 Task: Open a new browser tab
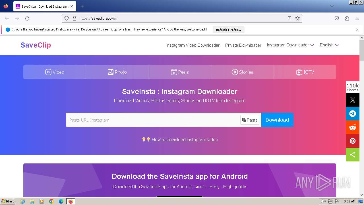[82, 6]
